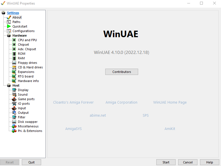Open CD & Hard drives settings
Screen dimensions: 221x166
click(x=30, y=67)
